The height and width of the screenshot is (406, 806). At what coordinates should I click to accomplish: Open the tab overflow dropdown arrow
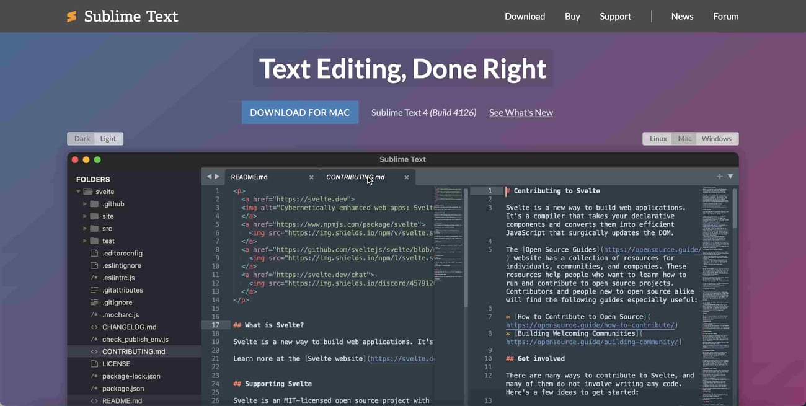click(x=730, y=176)
